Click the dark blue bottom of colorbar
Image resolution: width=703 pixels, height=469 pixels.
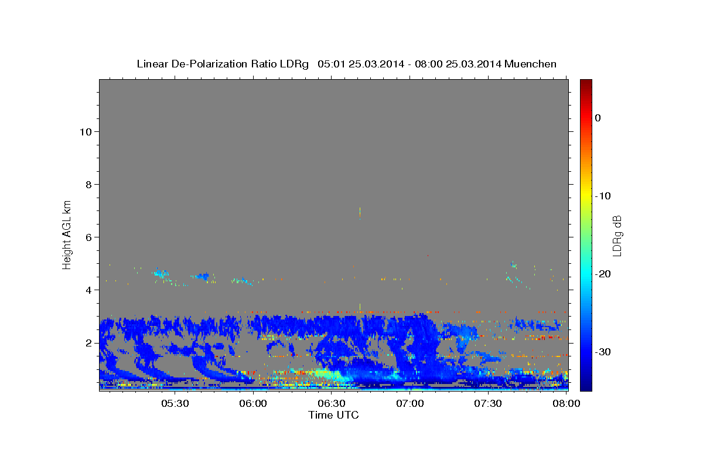coord(586,384)
